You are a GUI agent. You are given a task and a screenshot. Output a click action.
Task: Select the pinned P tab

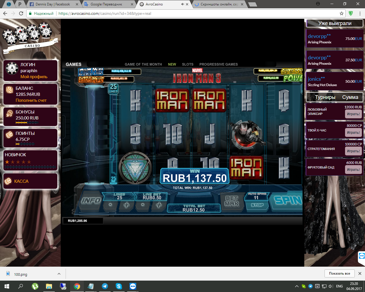pos(20,4)
